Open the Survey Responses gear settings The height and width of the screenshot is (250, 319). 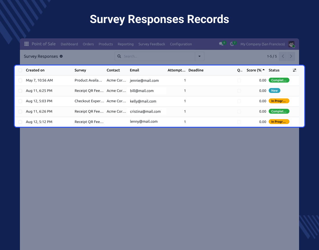coord(61,56)
